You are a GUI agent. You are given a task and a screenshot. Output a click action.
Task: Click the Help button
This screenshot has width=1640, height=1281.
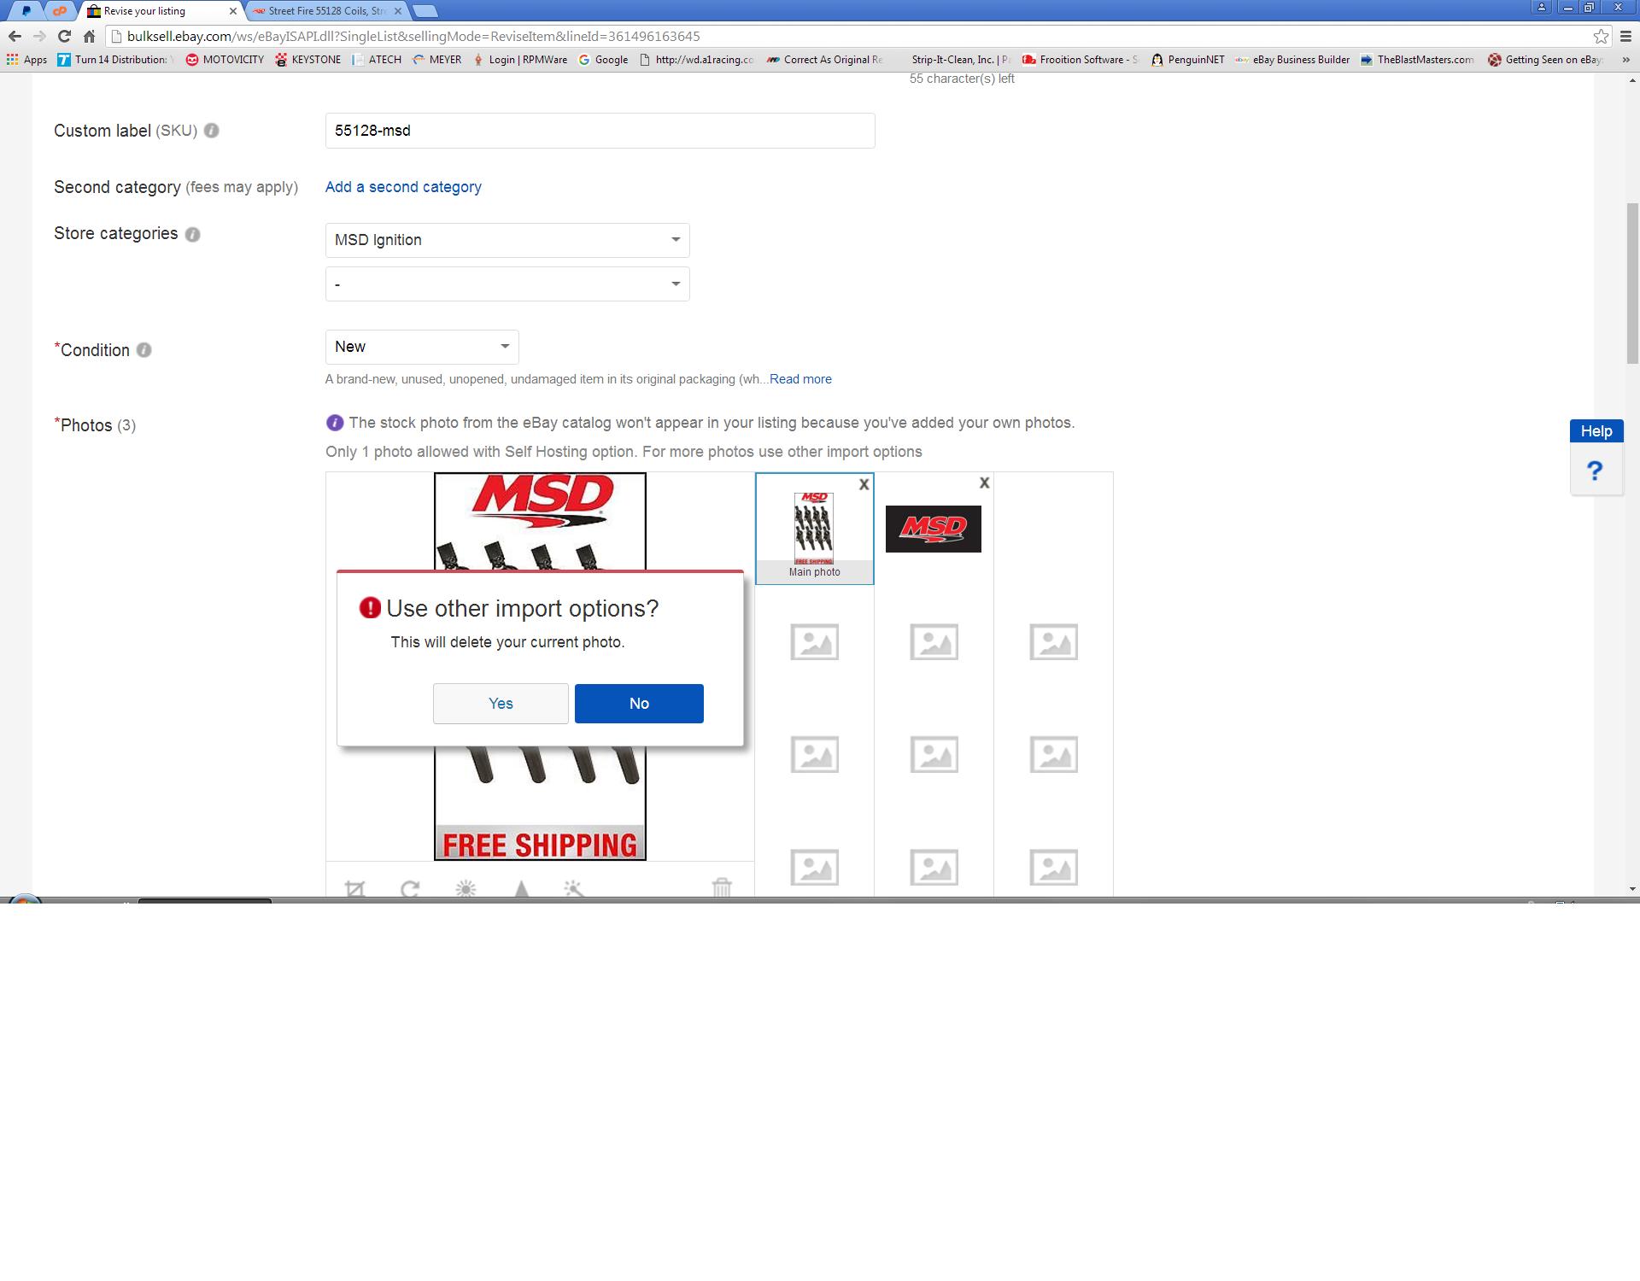tap(1596, 431)
